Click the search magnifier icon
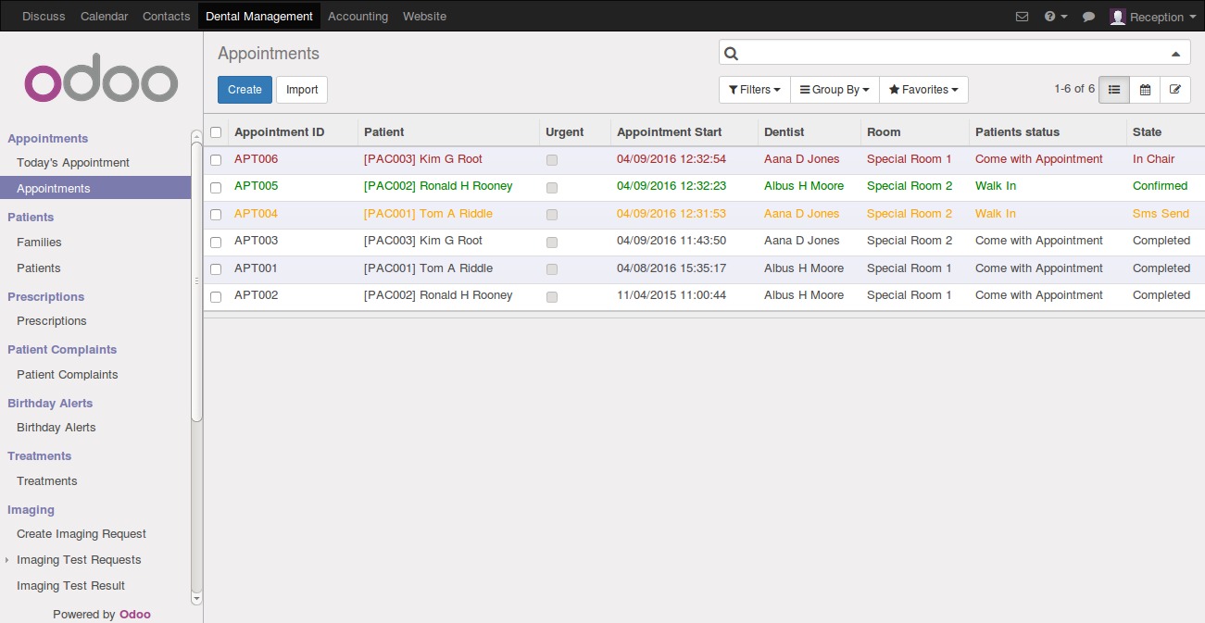Screen dimensions: 1205x623 coord(731,54)
